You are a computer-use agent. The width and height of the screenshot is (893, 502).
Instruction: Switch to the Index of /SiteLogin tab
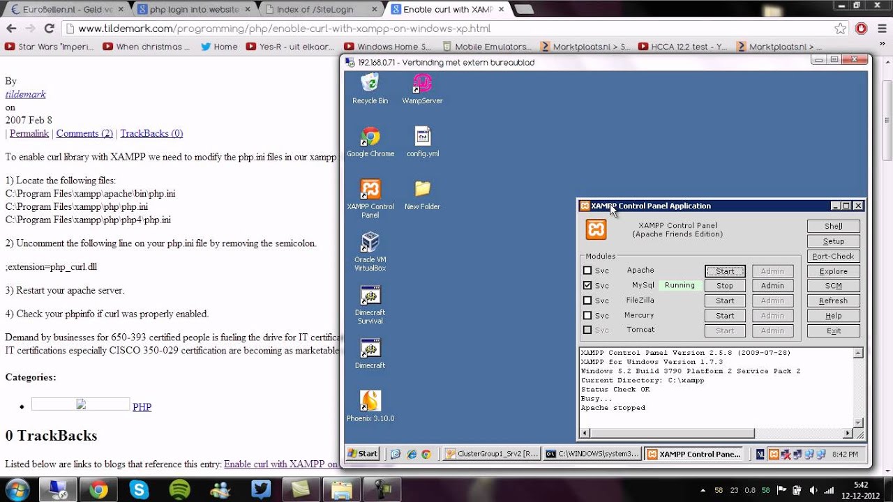tap(320, 9)
